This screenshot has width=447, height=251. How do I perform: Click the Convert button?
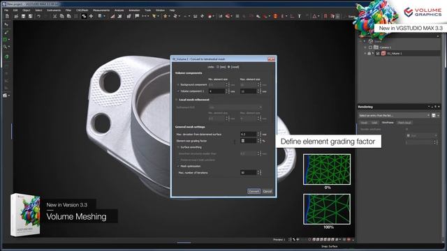(x=254, y=191)
